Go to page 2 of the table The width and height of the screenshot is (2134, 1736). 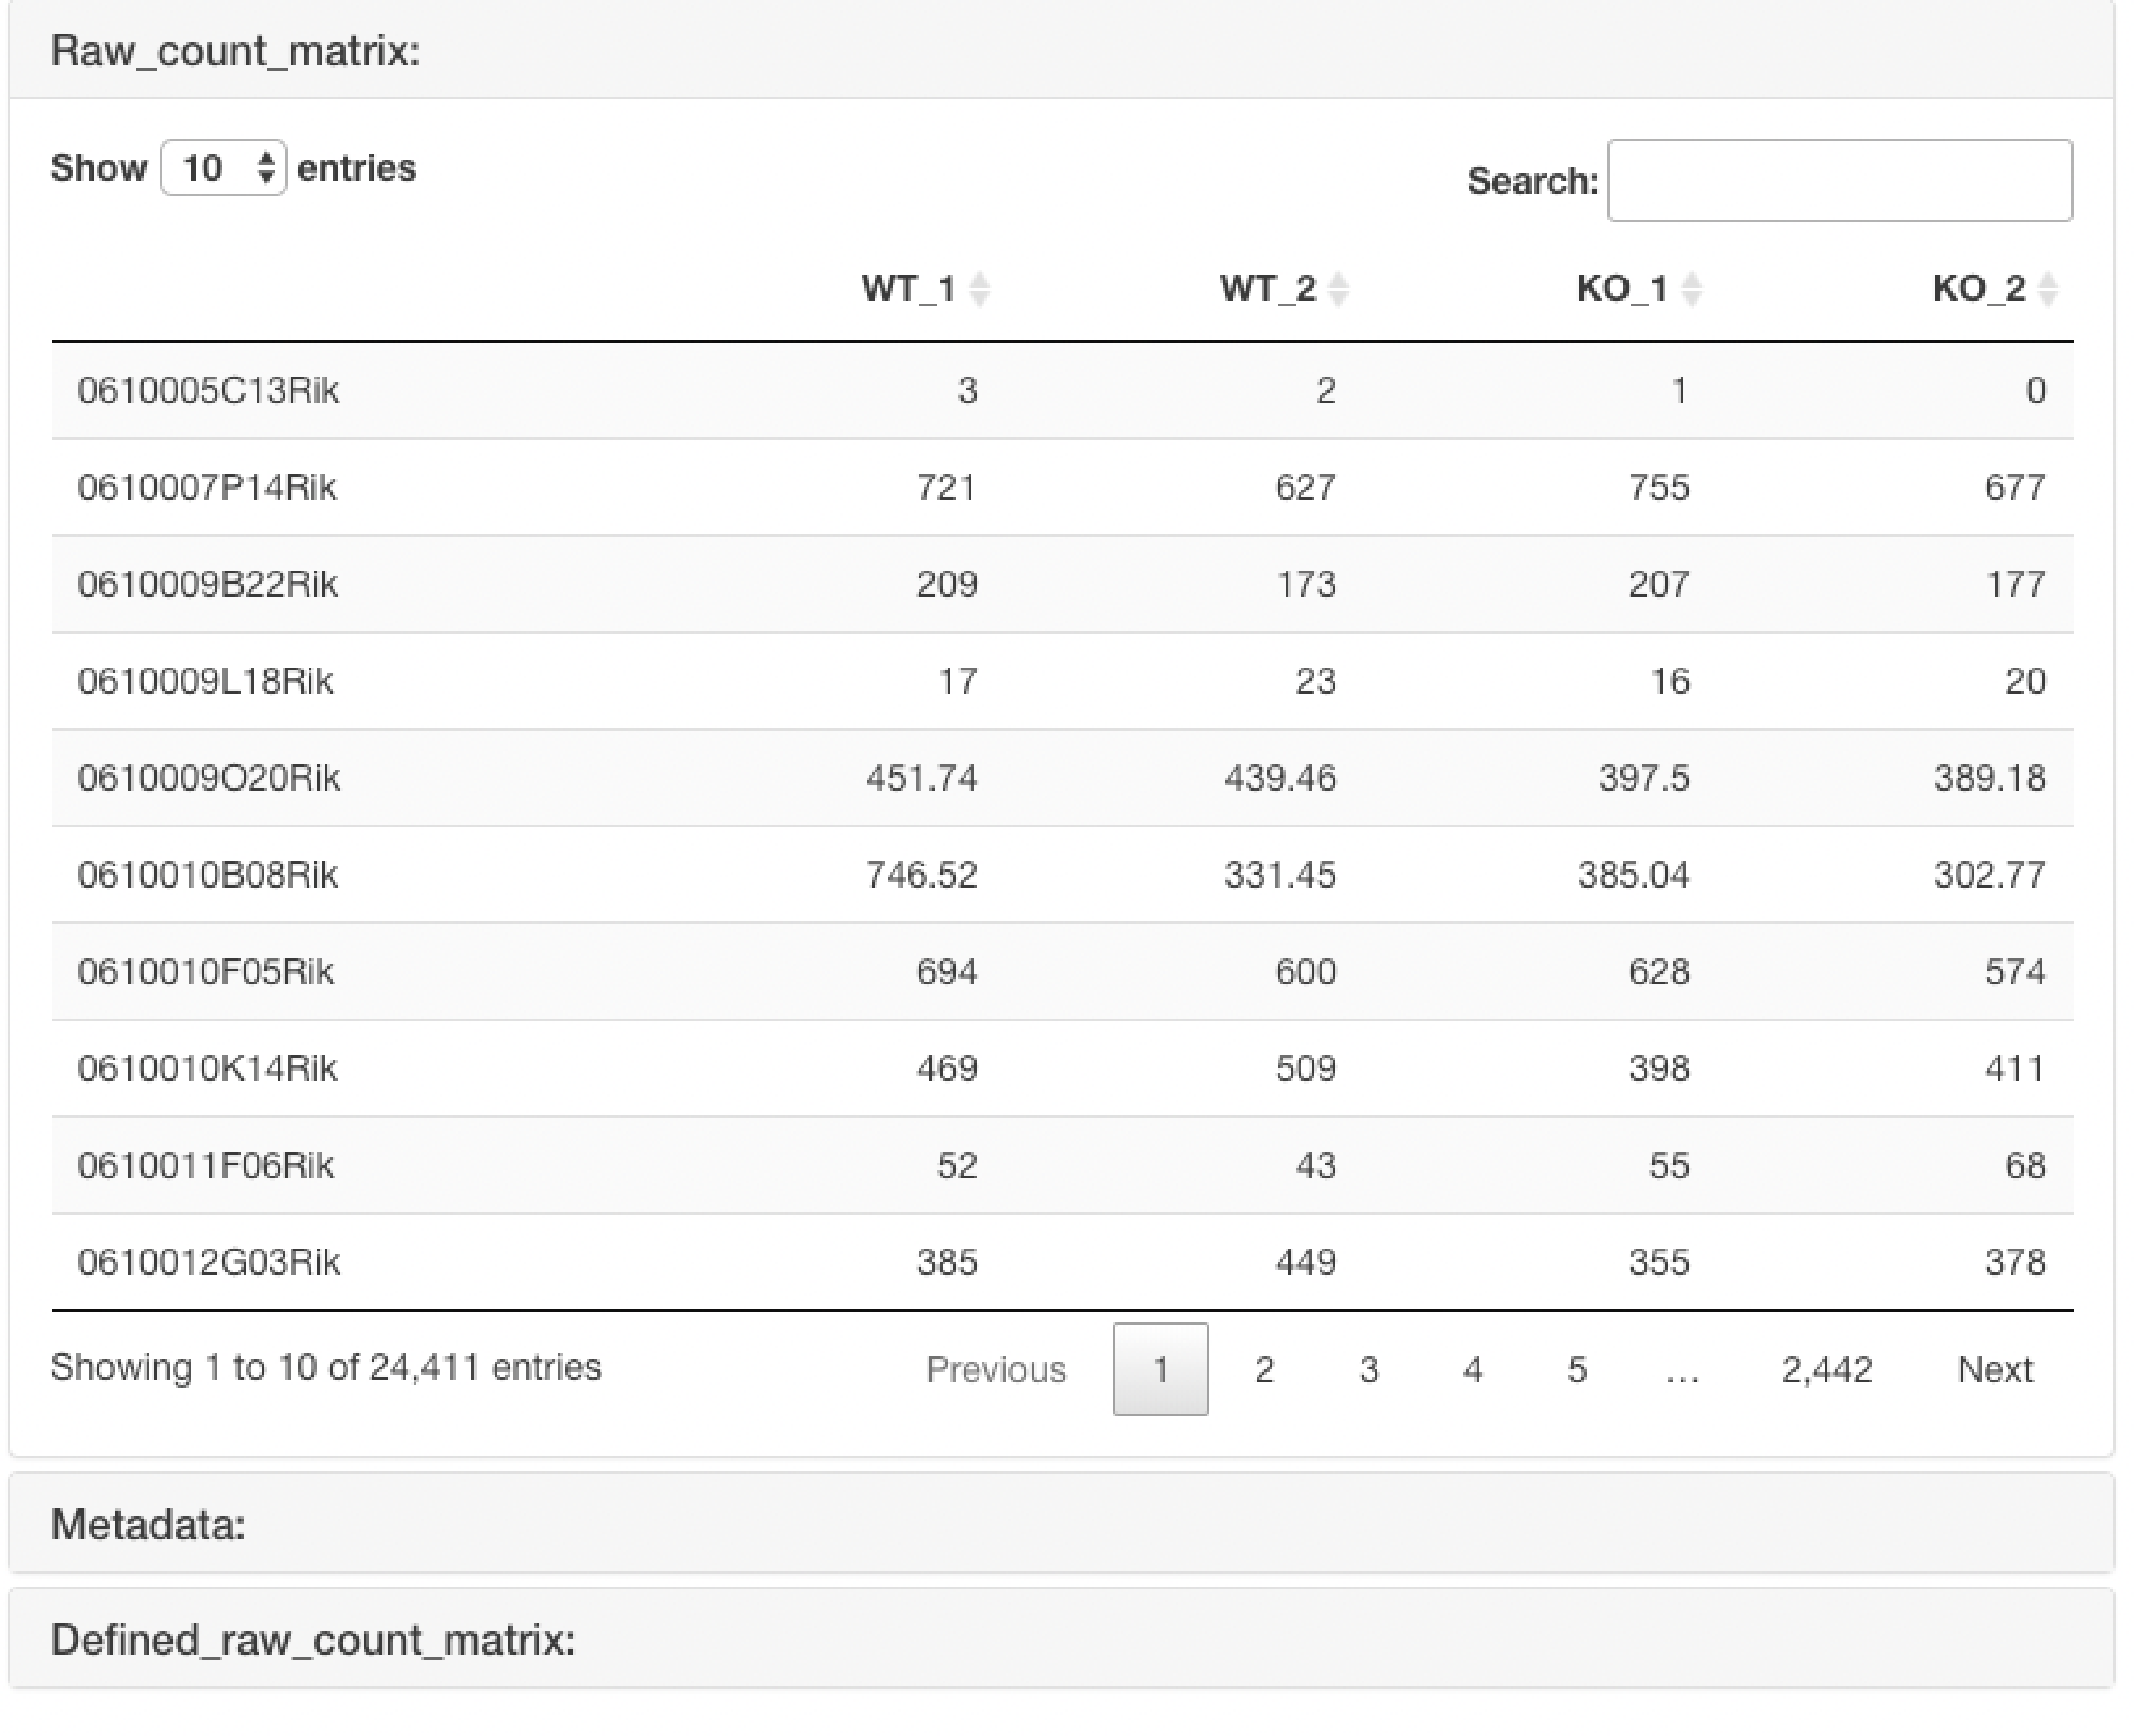pos(1264,1369)
